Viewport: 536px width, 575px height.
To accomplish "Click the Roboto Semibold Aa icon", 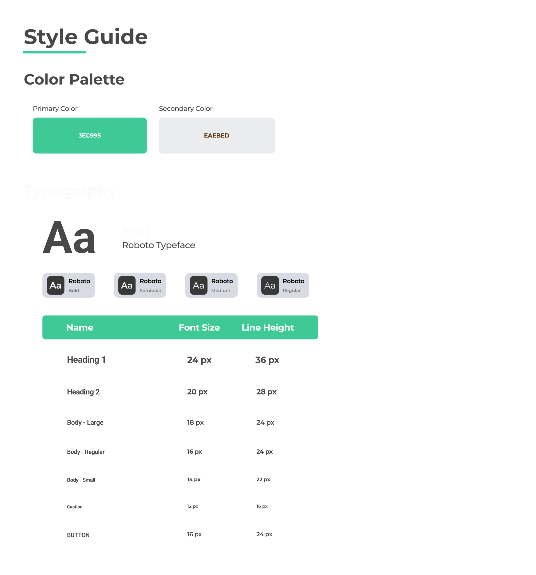I will (x=127, y=285).
